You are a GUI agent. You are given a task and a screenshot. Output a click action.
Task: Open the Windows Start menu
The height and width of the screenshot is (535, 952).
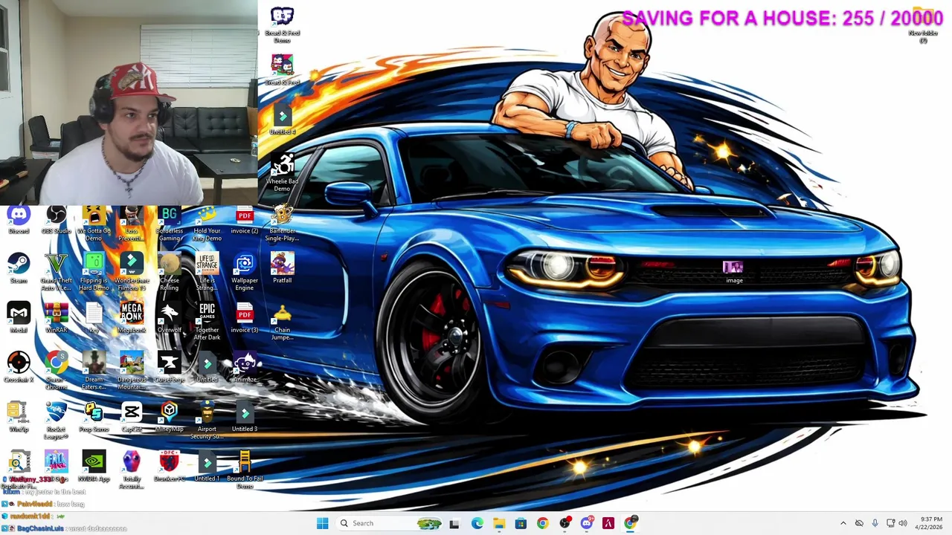coord(322,523)
